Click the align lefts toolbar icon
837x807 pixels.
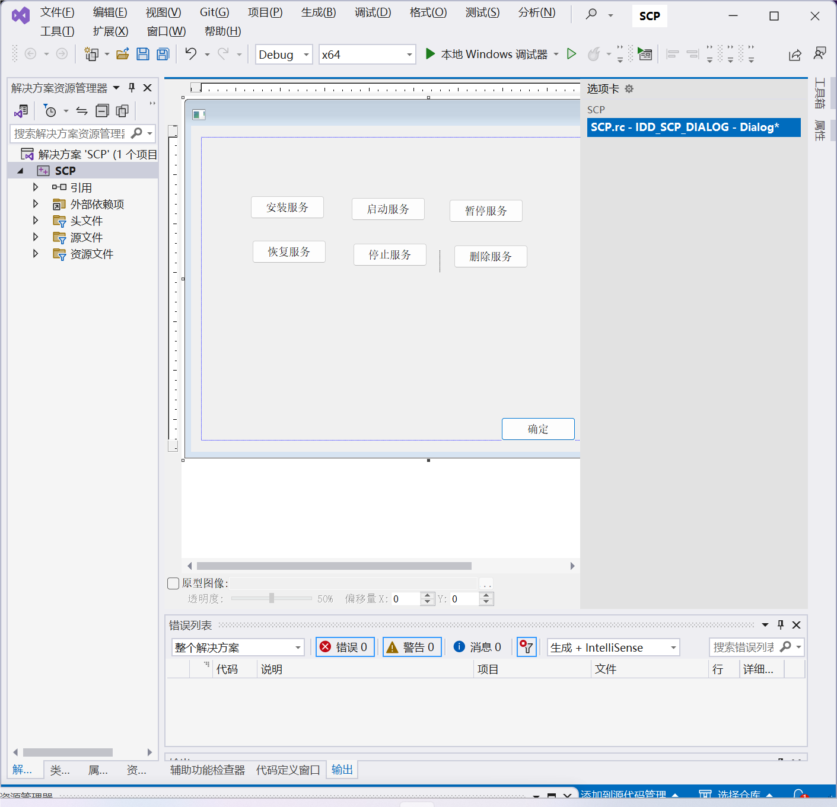point(673,55)
